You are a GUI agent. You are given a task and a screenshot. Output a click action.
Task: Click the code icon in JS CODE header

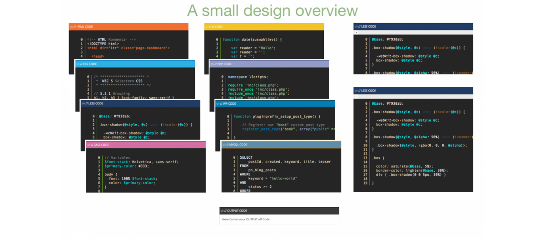pos(207,27)
